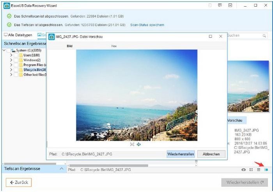Click the Zurück back button
The width and height of the screenshot is (273, 192).
coord(19,182)
